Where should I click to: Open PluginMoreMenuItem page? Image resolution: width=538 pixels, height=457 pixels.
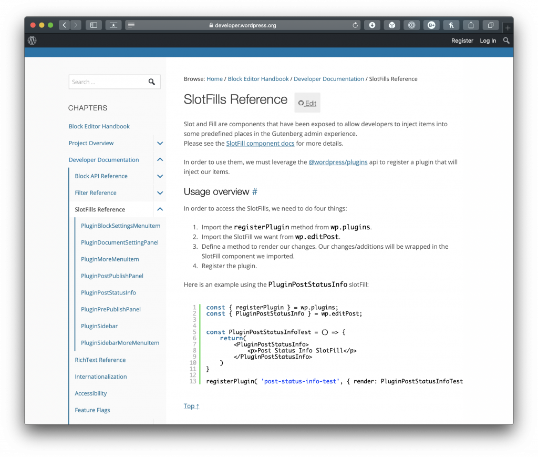click(x=110, y=259)
